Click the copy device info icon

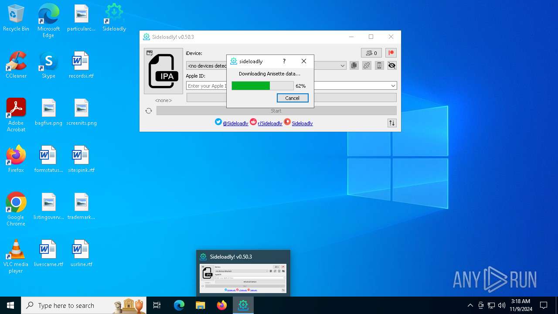click(x=354, y=65)
